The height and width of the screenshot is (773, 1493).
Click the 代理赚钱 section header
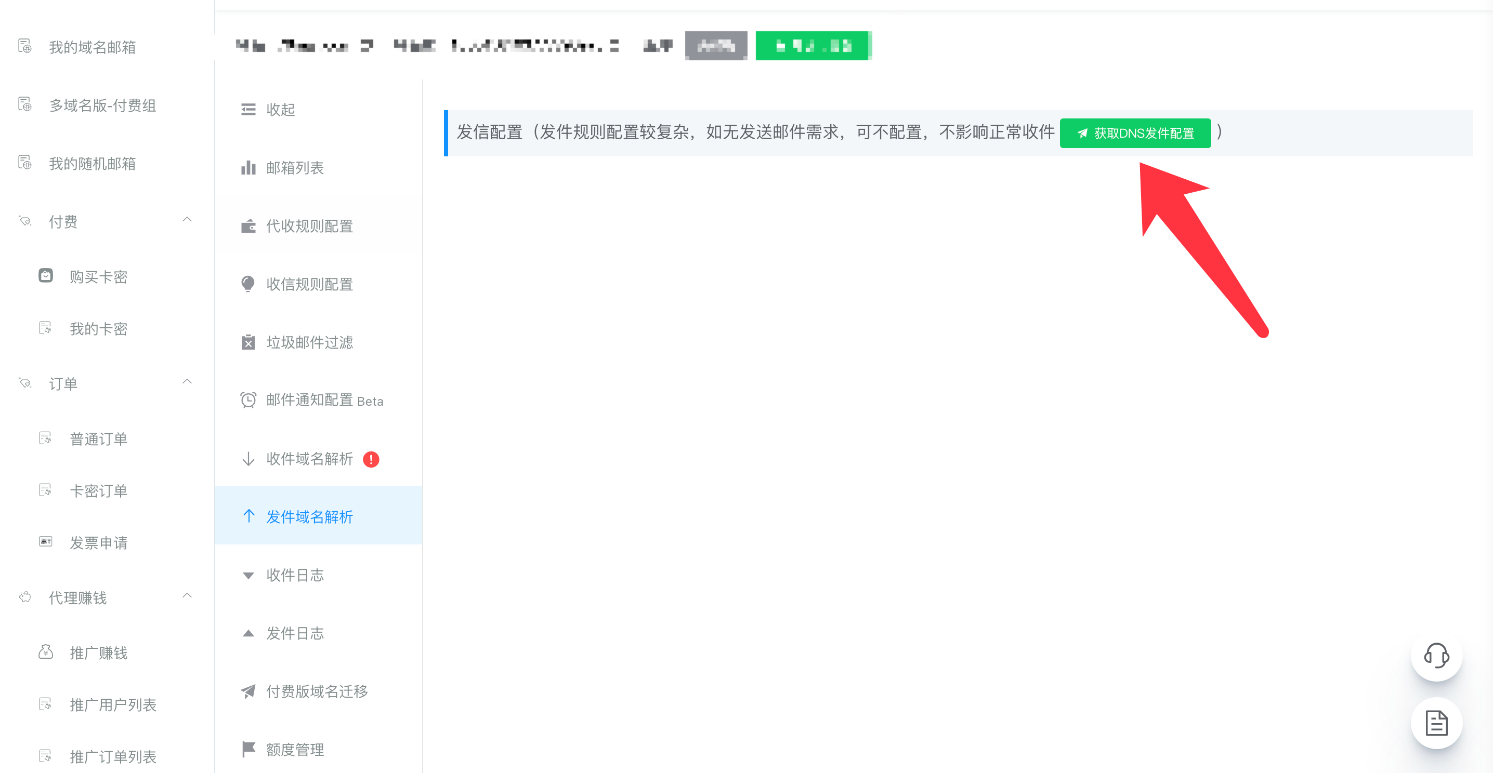[107, 597]
